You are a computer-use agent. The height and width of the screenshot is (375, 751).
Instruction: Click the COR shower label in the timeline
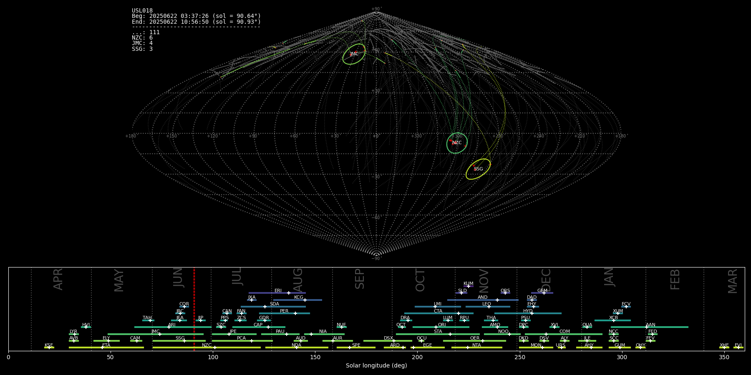pyautogui.click(x=184, y=304)
